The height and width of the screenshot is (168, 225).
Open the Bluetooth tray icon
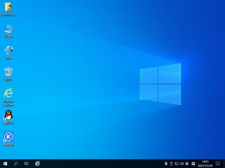pos(166,164)
